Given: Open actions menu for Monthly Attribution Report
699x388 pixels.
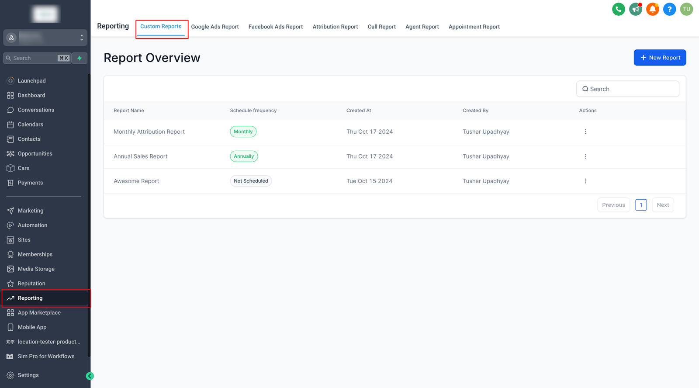Looking at the screenshot, I should pyautogui.click(x=585, y=132).
